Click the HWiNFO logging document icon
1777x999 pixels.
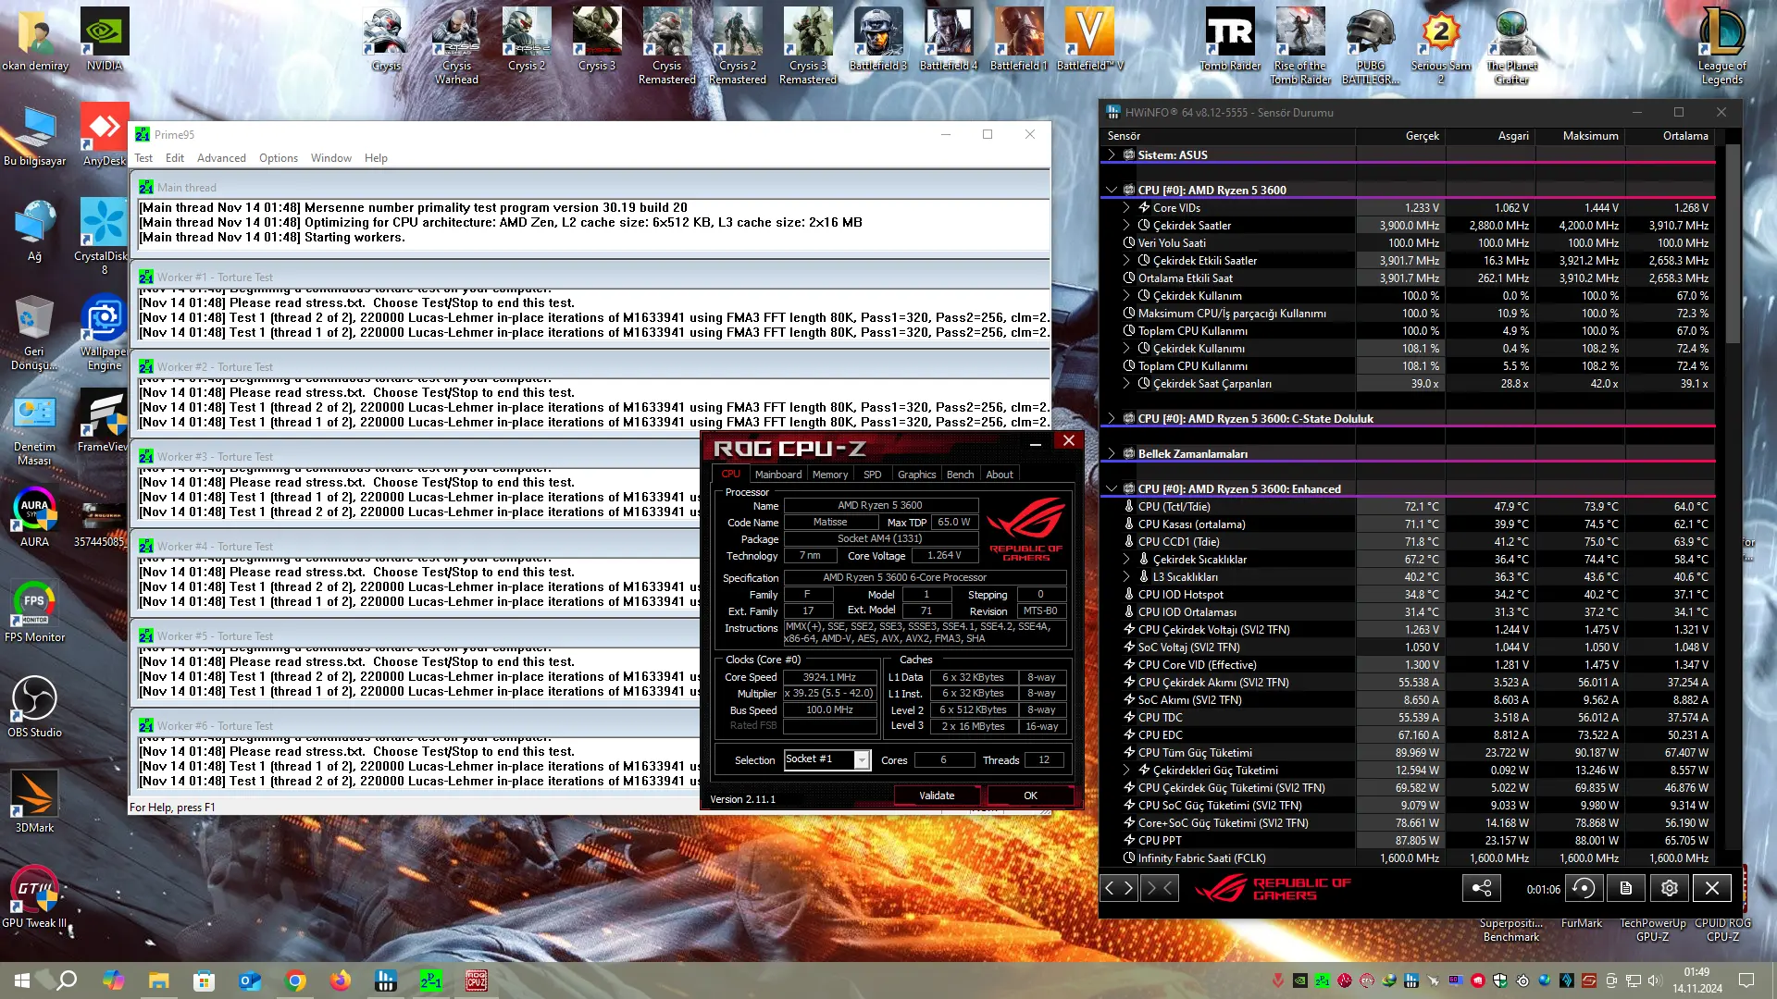click(x=1626, y=888)
